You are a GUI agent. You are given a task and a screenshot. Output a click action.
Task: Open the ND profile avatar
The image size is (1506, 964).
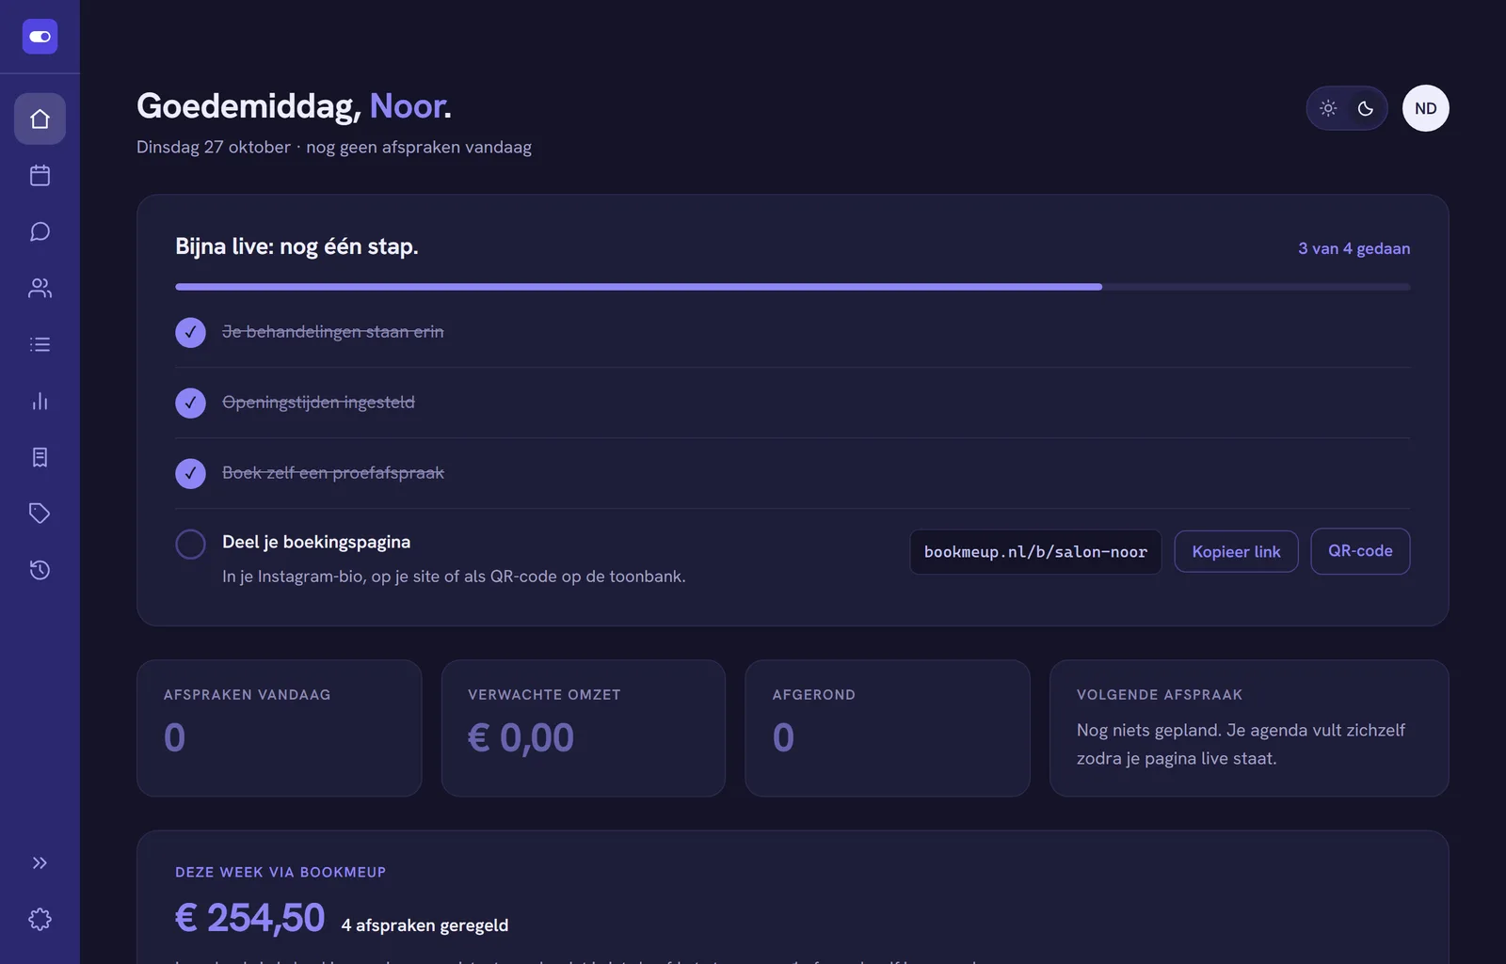coord(1426,108)
